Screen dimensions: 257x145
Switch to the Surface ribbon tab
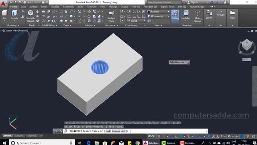34,7
